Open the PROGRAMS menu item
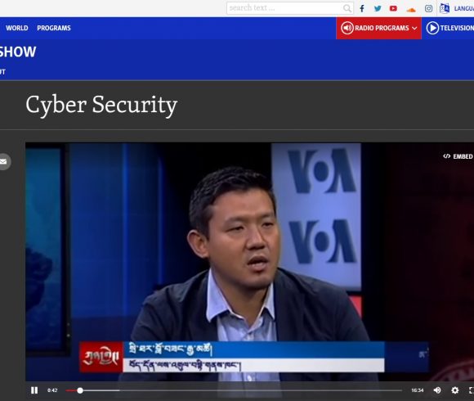474x401 pixels. [54, 28]
